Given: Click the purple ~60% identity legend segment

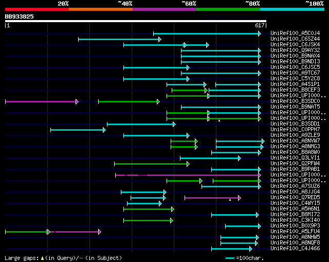Looking at the screenshot, I should click(x=164, y=9).
